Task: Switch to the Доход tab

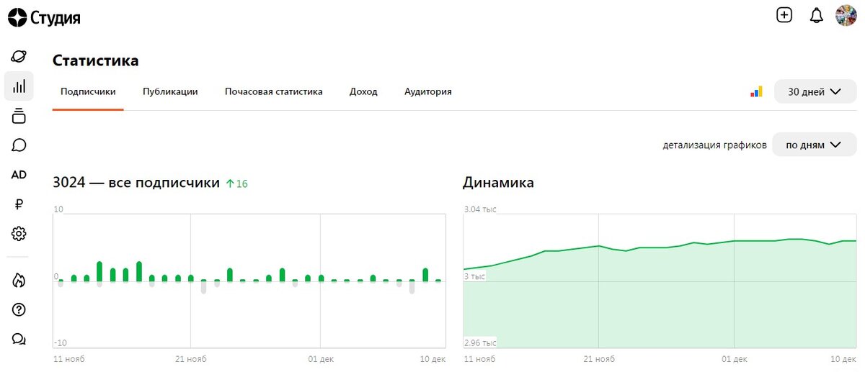Action: [x=363, y=91]
